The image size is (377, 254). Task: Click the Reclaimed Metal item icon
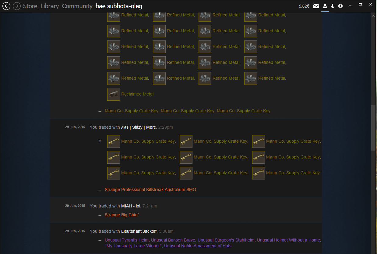(x=114, y=94)
